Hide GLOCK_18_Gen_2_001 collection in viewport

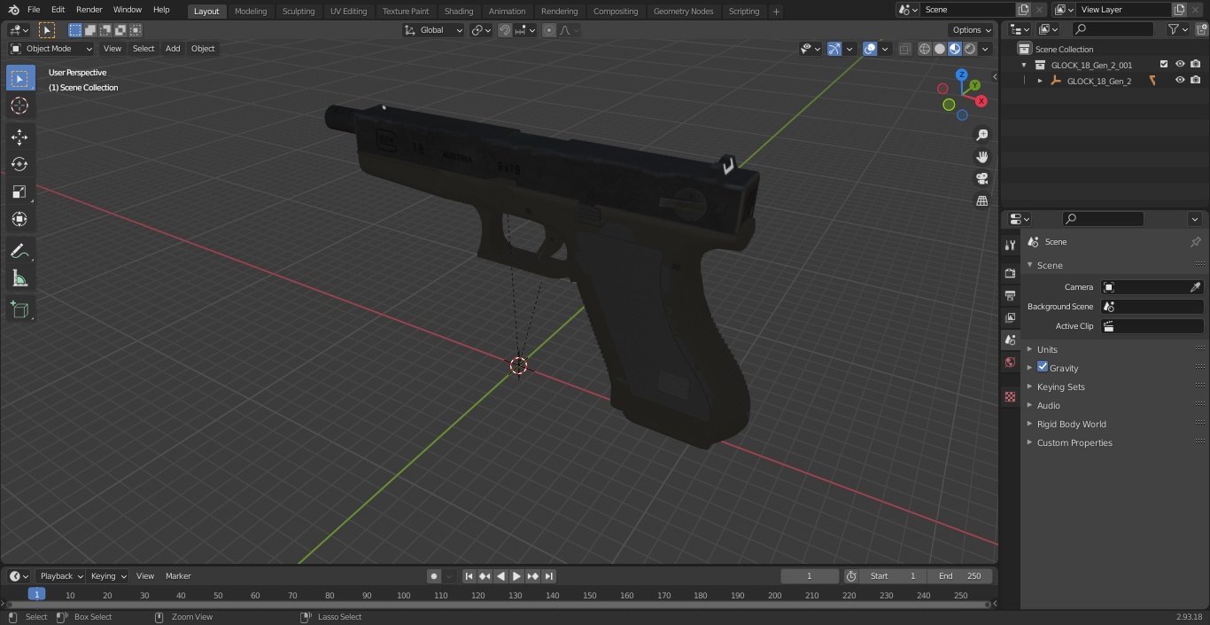coord(1180,65)
